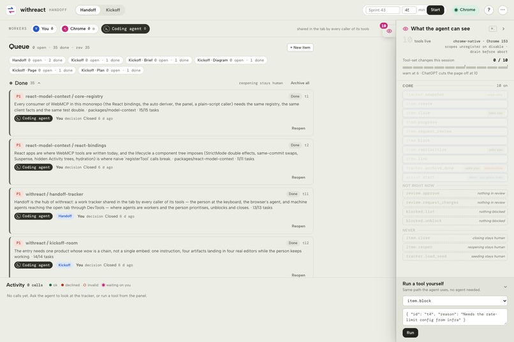The width and height of the screenshot is (514, 342).
Task: Reopen the handoff-tracker item
Action: click(298, 226)
